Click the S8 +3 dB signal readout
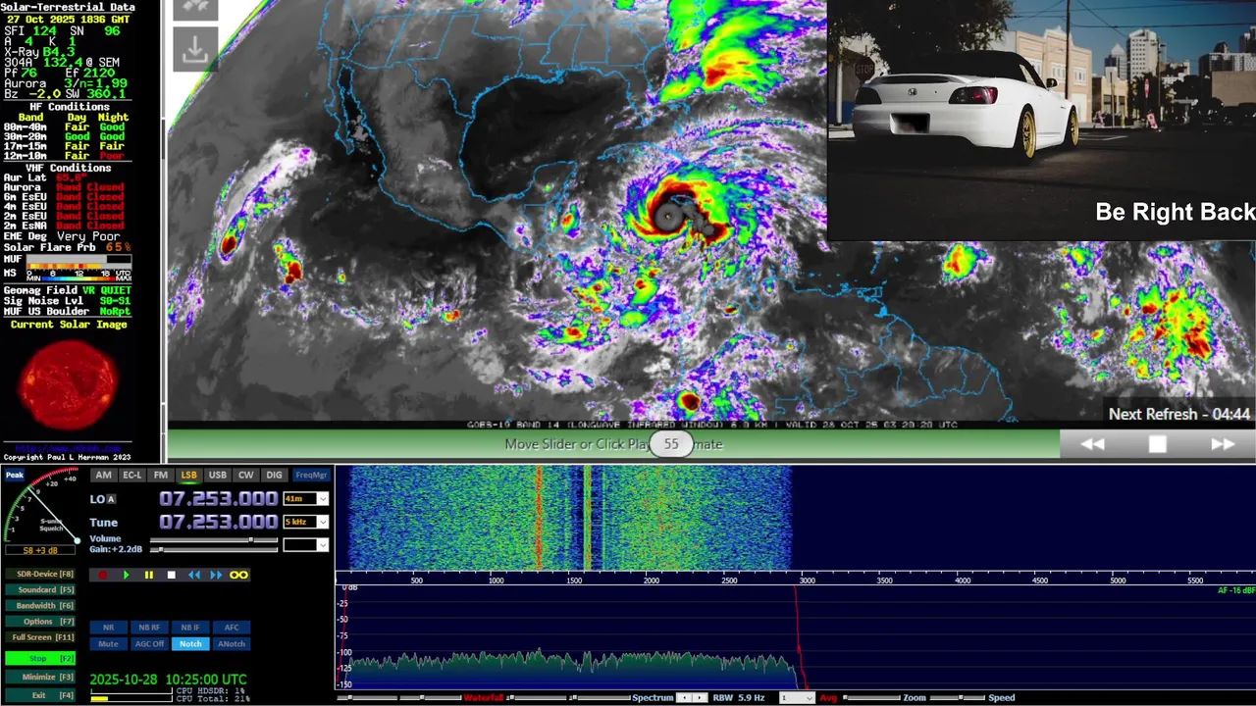 pyautogui.click(x=39, y=551)
